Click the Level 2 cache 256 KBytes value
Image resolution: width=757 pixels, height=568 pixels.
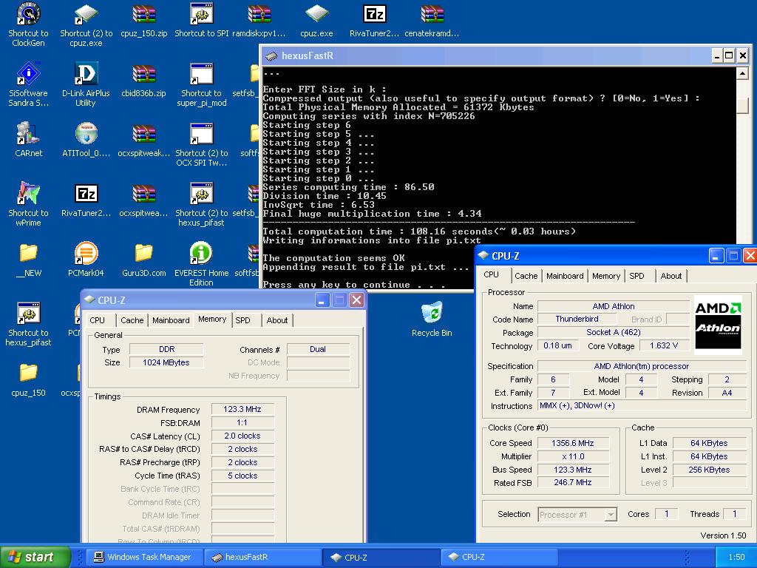(709, 470)
